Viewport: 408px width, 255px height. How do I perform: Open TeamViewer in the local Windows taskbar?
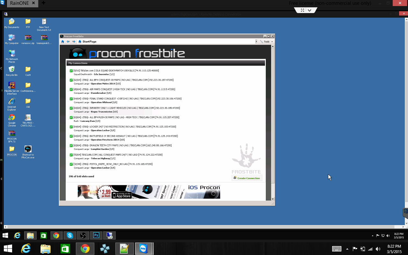(x=144, y=249)
